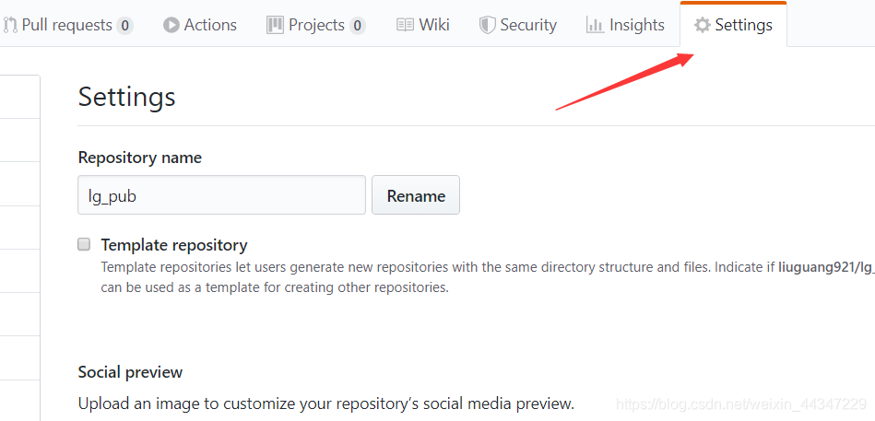Click the liuguang921 repository name text

tap(826, 267)
